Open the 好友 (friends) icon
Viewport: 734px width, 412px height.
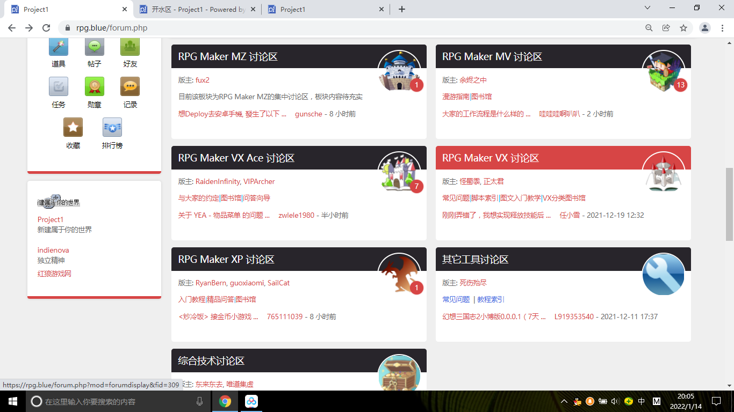pos(130,47)
